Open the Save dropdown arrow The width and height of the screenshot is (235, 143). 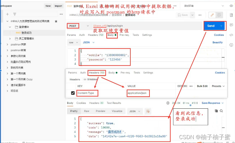pos(193,15)
